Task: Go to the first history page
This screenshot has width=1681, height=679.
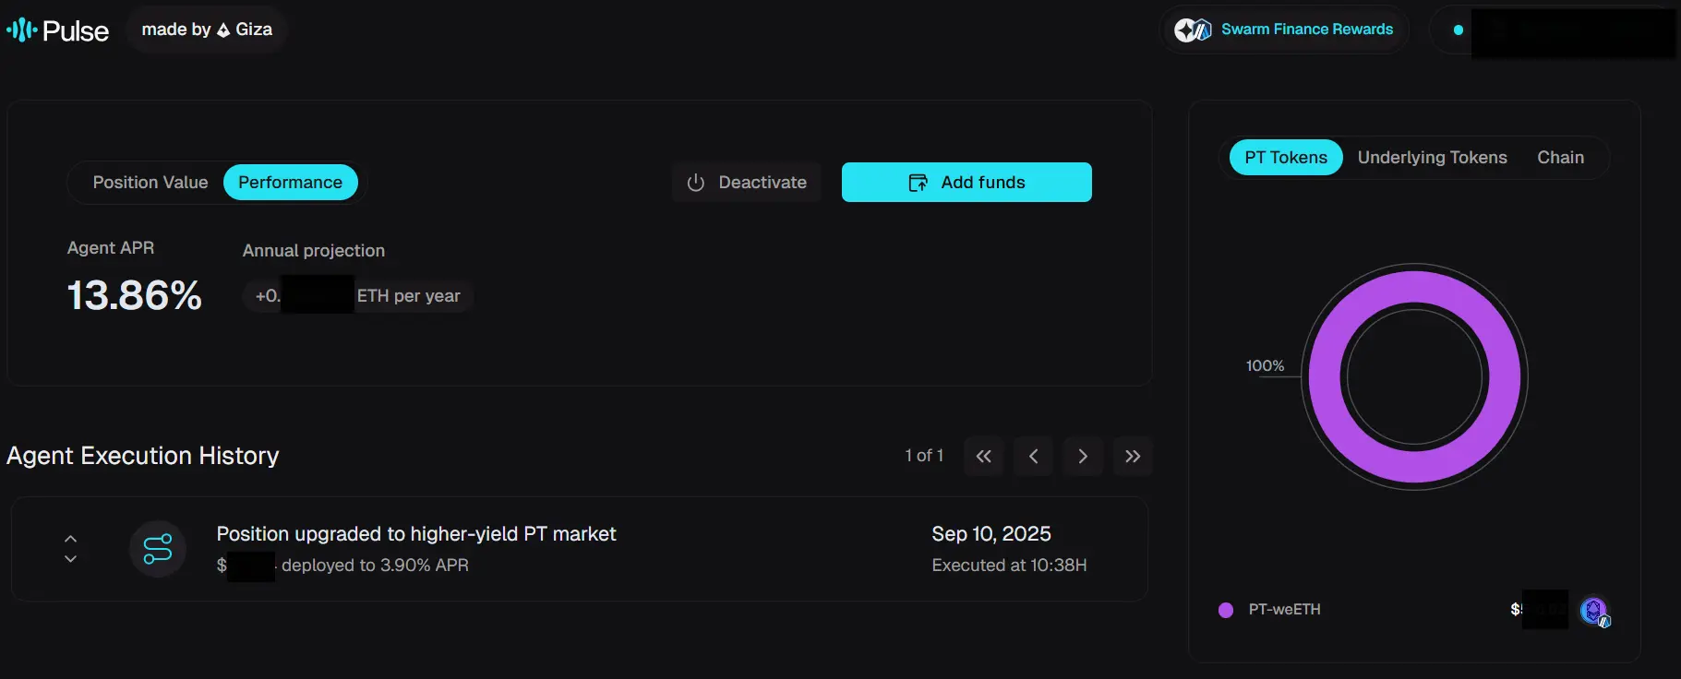Action: tap(983, 457)
